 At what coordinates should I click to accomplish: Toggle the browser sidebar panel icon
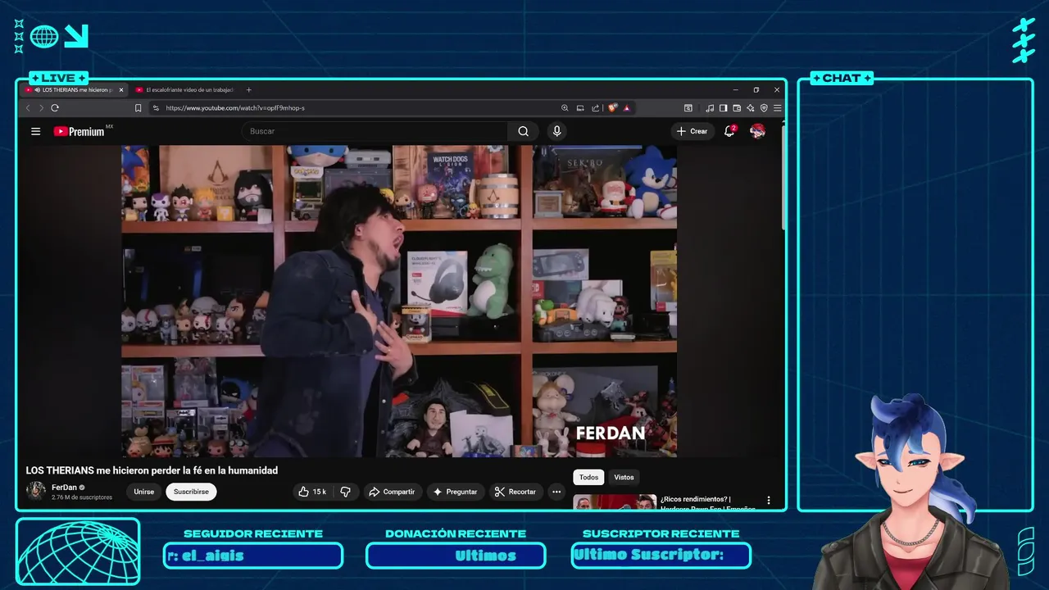tap(723, 108)
